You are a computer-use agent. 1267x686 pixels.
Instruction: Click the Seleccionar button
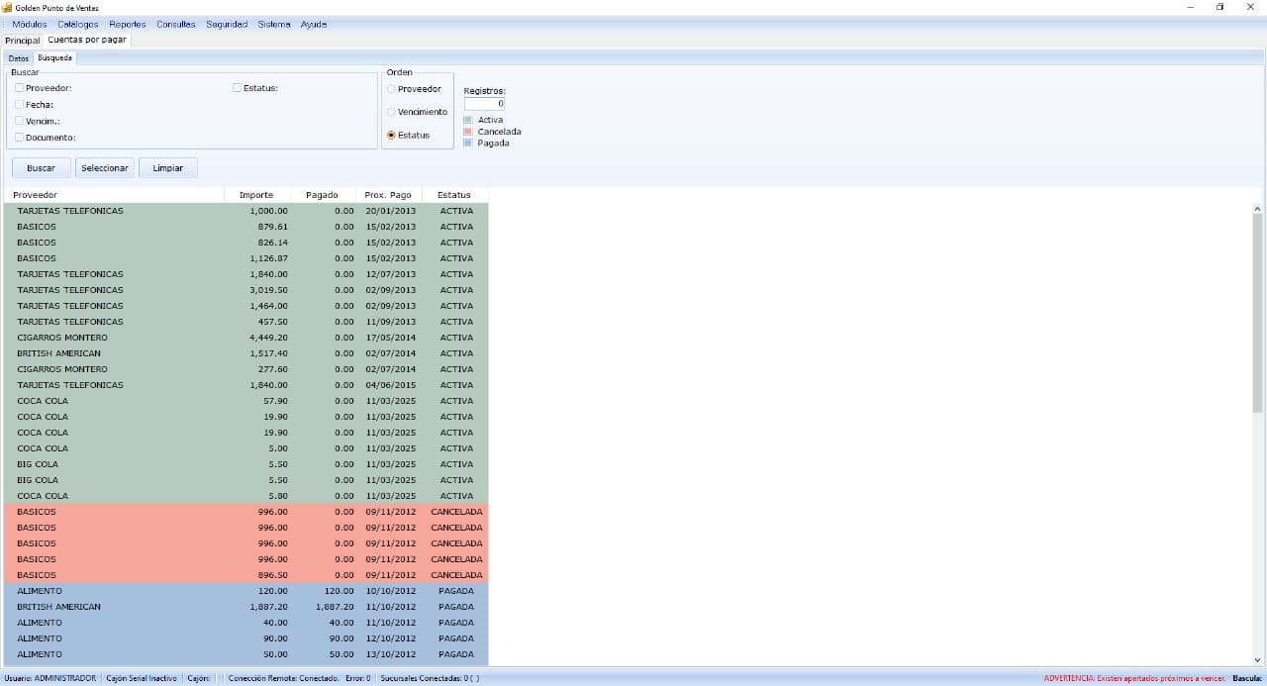pos(105,168)
